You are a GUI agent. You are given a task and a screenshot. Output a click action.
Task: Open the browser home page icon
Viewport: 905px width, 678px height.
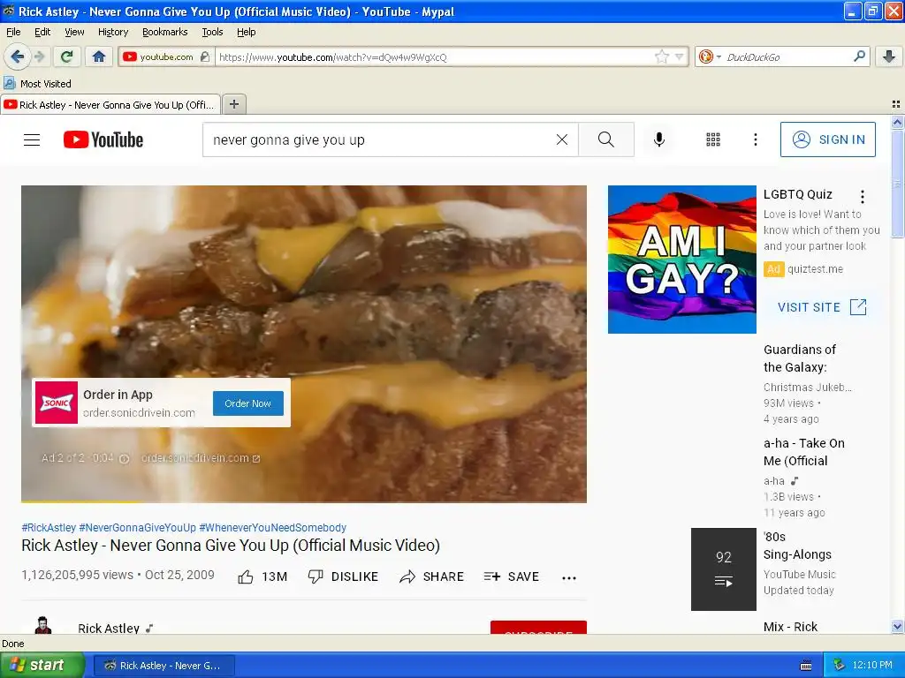99,56
